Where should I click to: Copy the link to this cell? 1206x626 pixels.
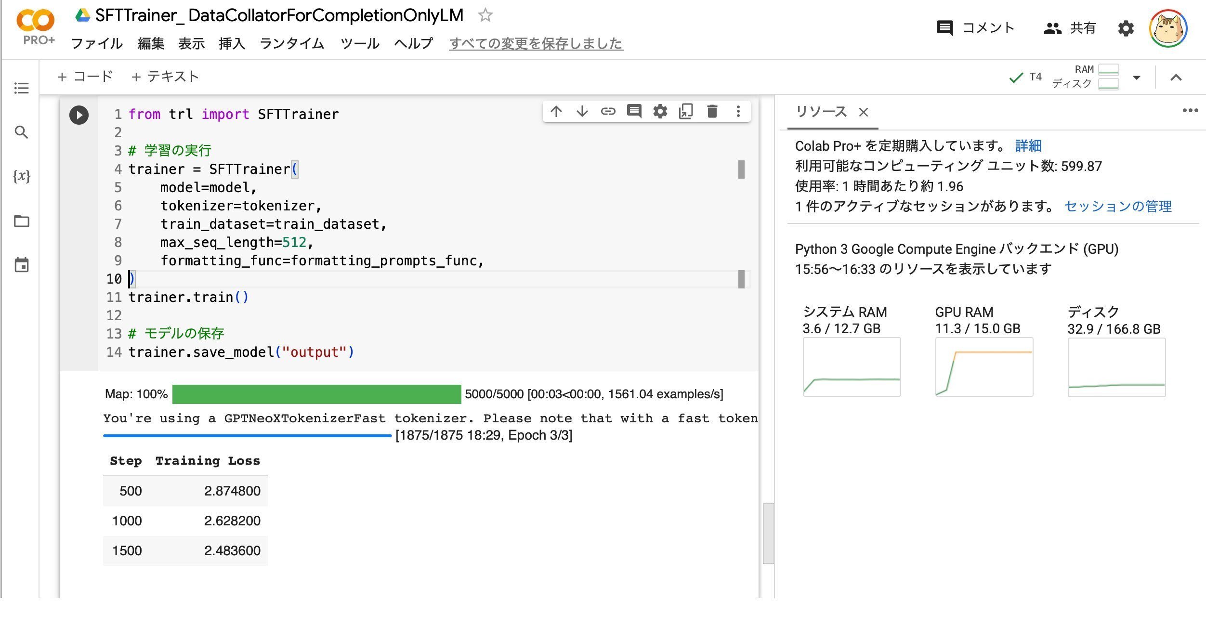coord(608,111)
